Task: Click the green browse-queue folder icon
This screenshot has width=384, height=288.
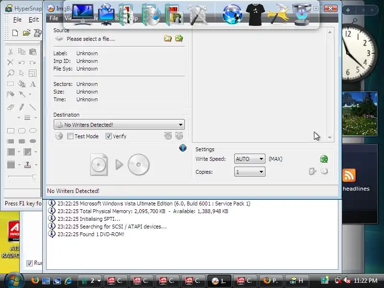Action: (x=179, y=38)
